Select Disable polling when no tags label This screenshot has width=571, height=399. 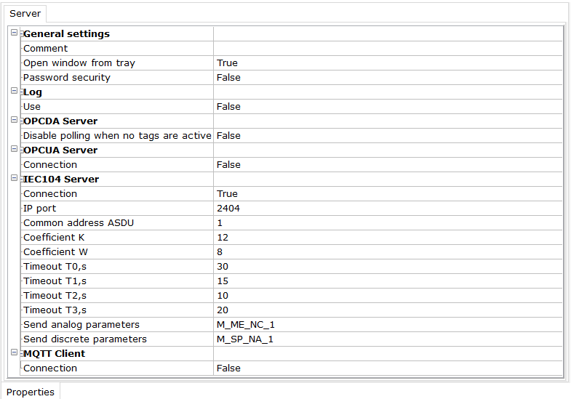point(117,136)
